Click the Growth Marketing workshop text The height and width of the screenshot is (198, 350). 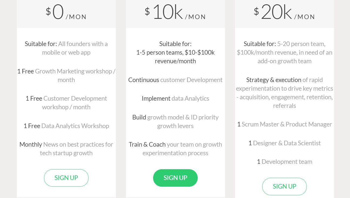point(66,76)
